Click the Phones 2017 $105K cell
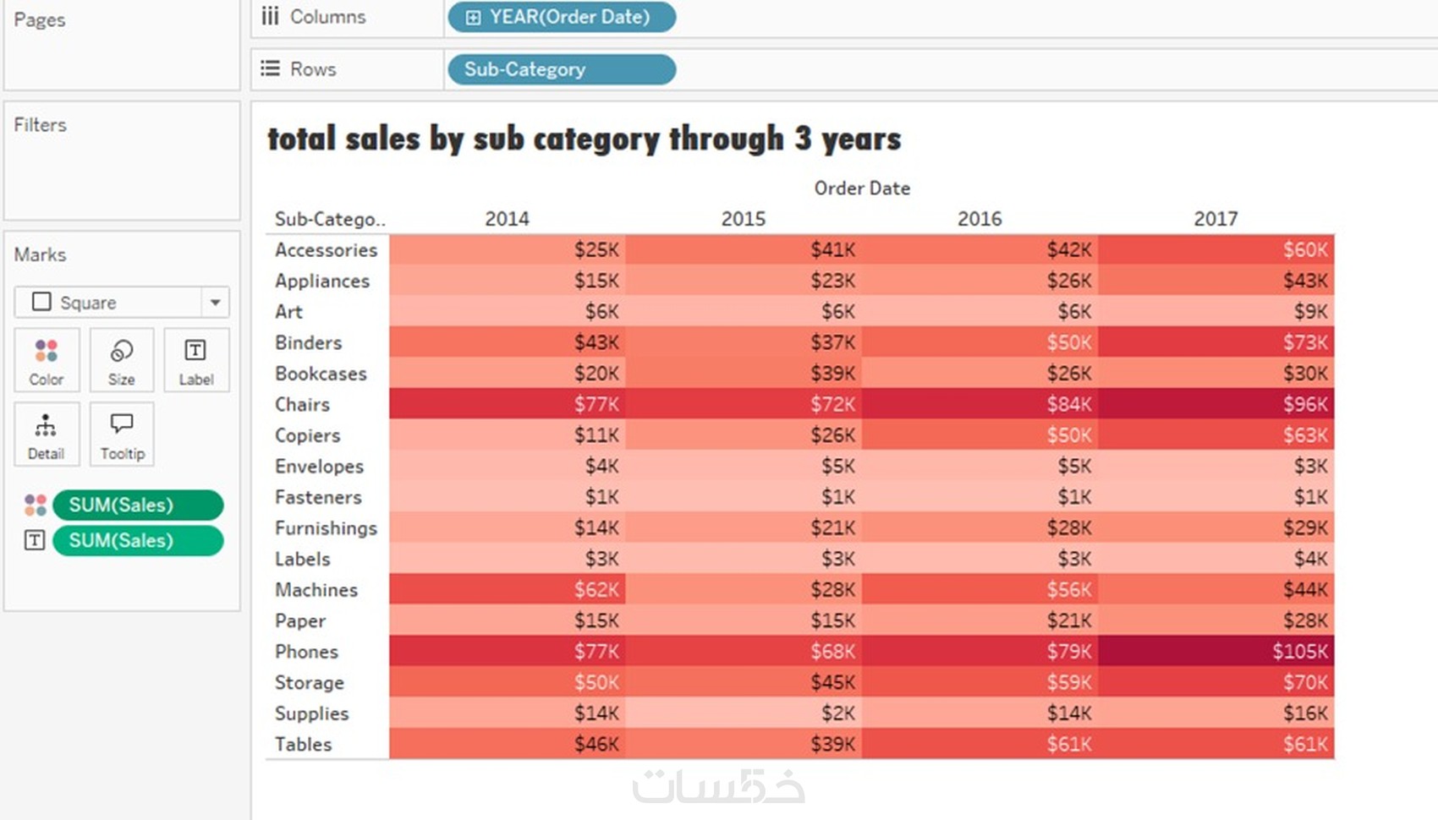The width and height of the screenshot is (1438, 820). tap(1216, 651)
